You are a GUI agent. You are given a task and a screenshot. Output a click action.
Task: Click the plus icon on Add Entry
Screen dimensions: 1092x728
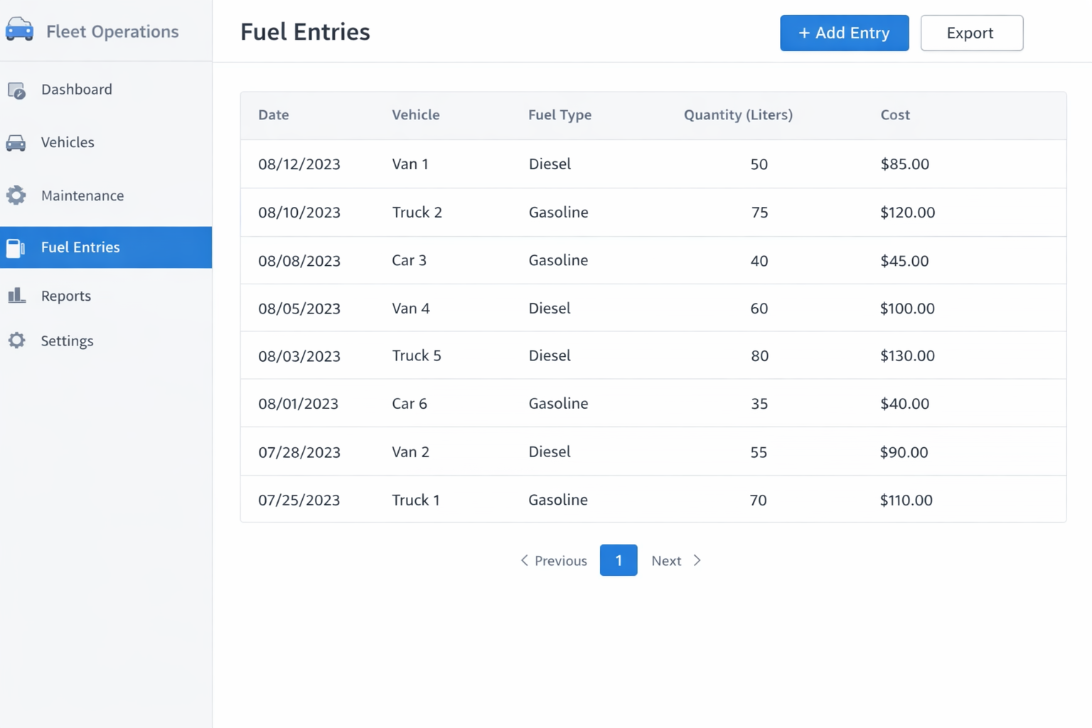(x=805, y=33)
